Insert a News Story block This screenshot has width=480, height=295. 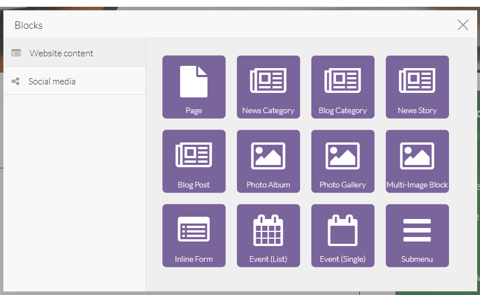(417, 87)
